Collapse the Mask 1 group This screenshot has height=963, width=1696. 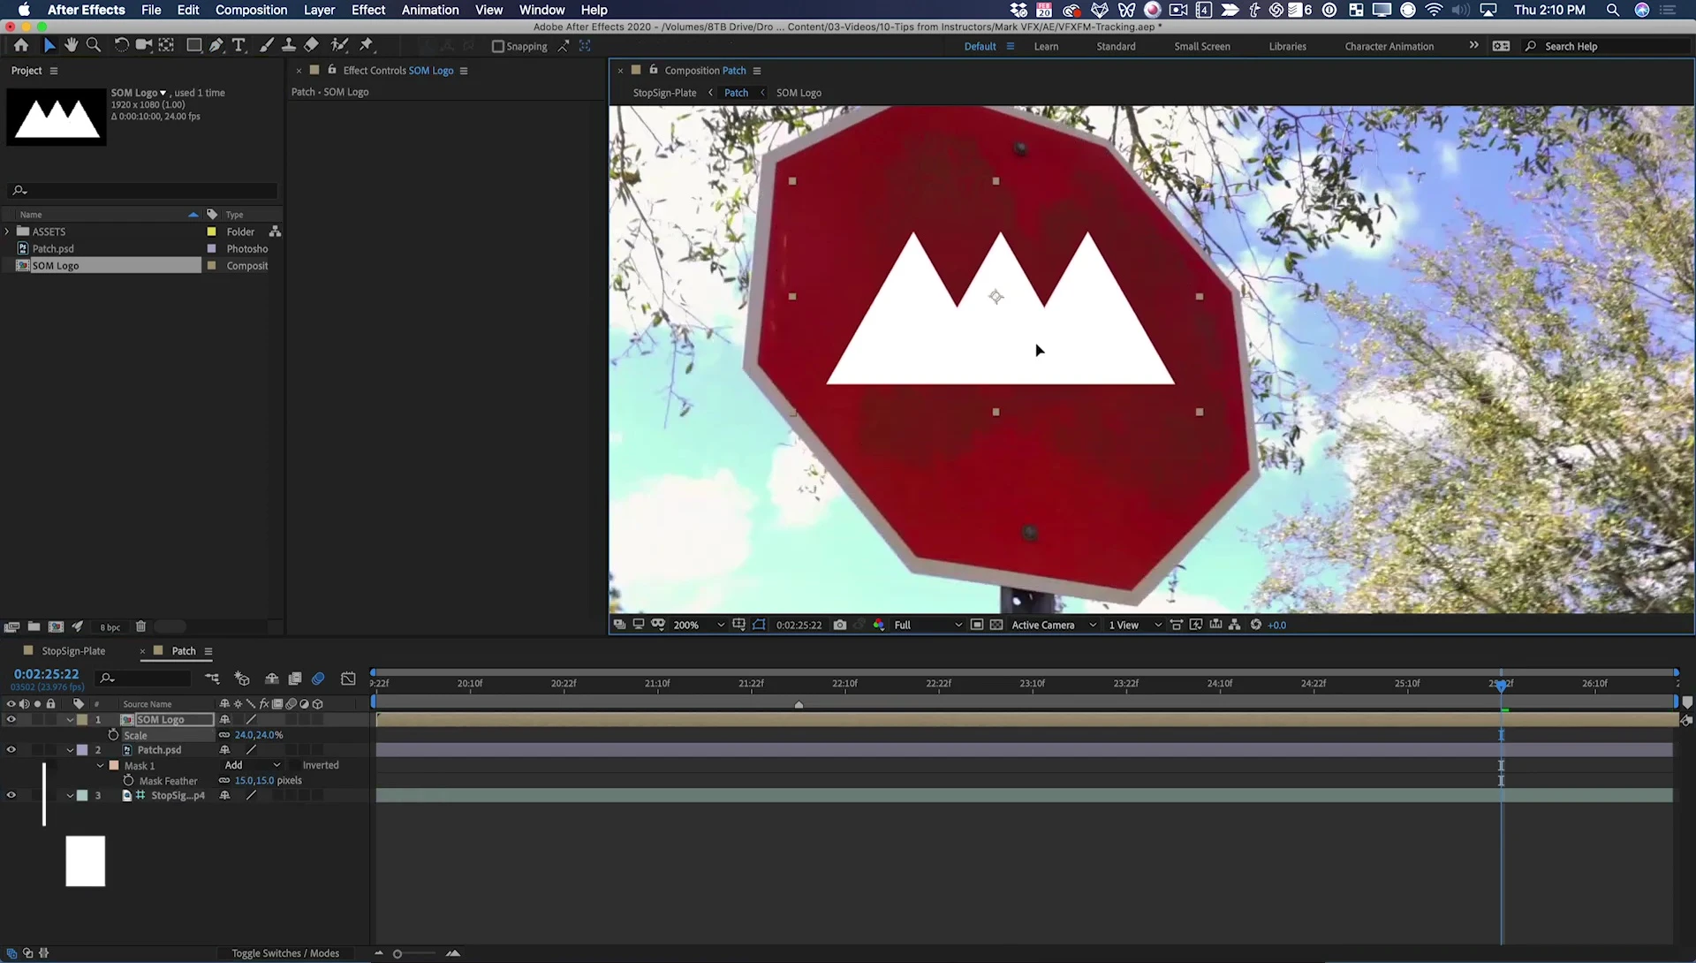pos(100,765)
